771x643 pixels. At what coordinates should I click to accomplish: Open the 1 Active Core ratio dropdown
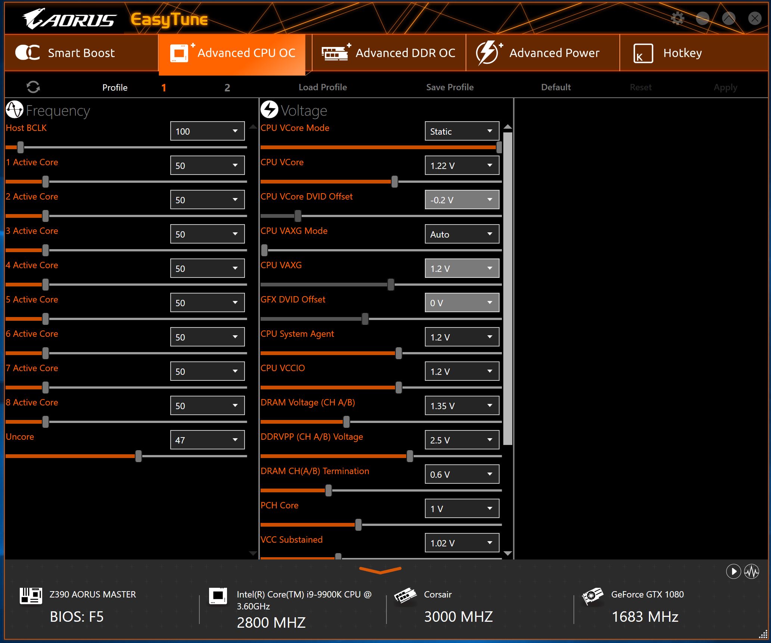point(207,165)
